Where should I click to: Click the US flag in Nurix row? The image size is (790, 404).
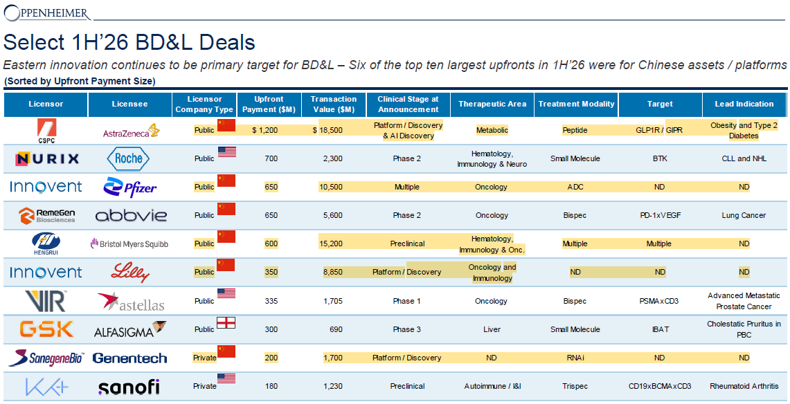point(226,151)
